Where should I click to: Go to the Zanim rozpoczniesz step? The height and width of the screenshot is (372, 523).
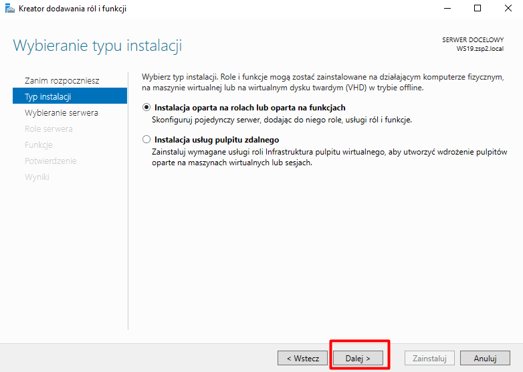click(x=62, y=80)
